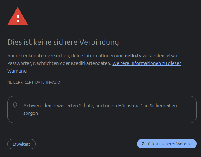This screenshot has height=157, width=201.
Task: Click the bold nello.tv domain name
Action: (133, 56)
